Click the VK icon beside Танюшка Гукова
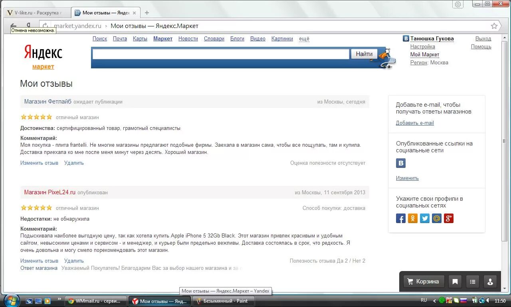Image resolution: width=511 pixels, height=307 pixels. coord(406,39)
